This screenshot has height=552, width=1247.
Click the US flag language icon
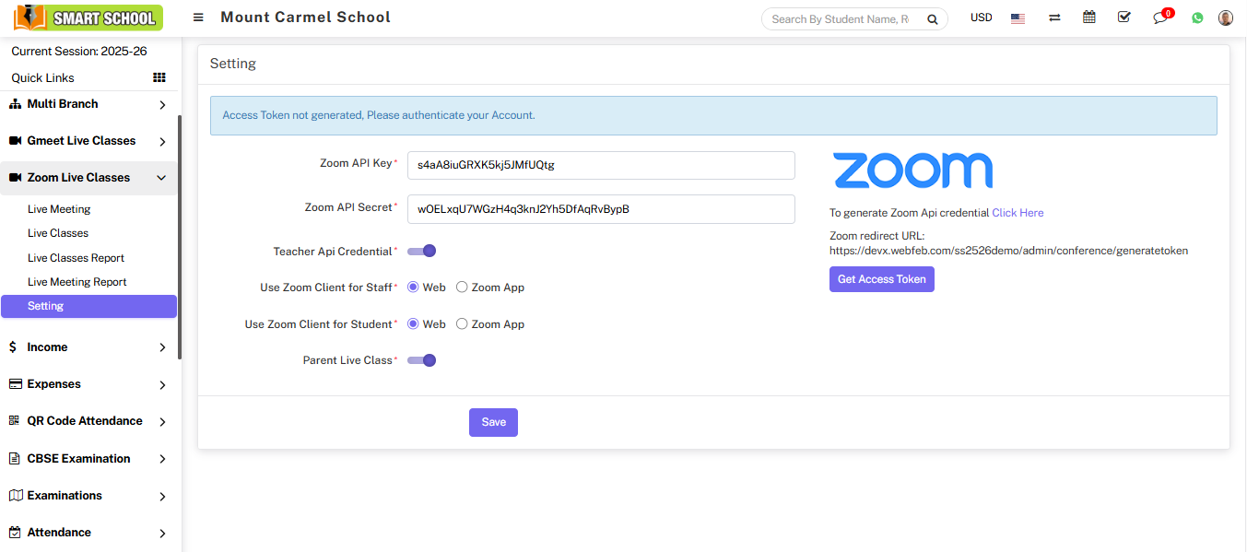tap(1018, 18)
